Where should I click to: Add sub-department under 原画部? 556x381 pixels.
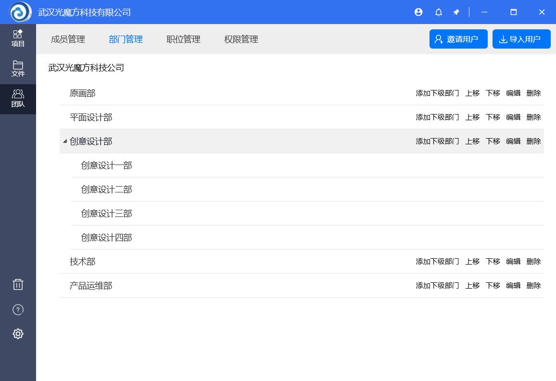(437, 93)
